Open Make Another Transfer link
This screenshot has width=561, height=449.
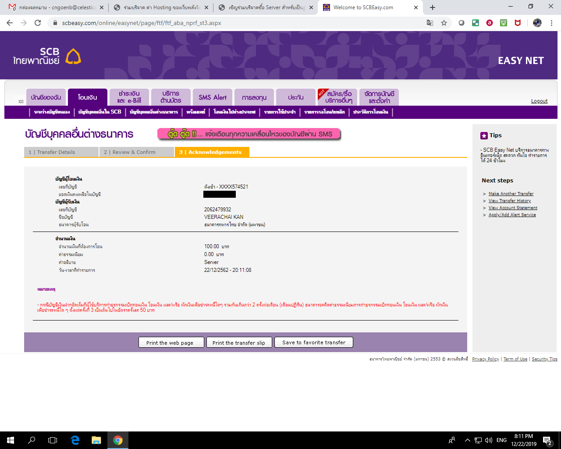coord(511,194)
